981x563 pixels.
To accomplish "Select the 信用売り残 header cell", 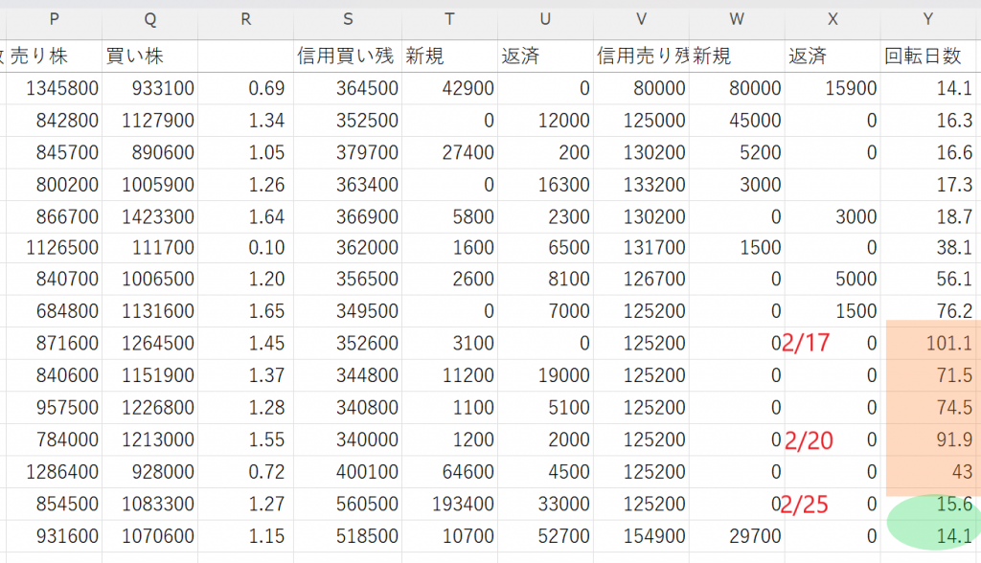I will pyautogui.click(x=640, y=56).
